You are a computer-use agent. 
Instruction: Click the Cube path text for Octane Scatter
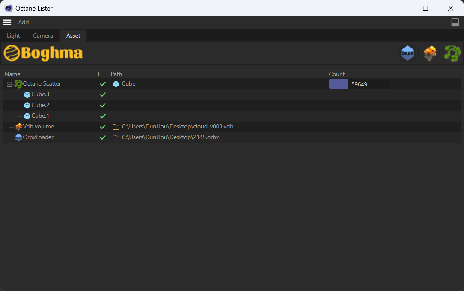[x=129, y=84]
